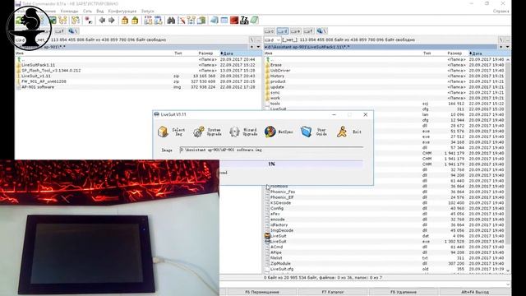Click the Synchronize directories toolbar icon
This screenshot has height=296, width=526.
(191, 21)
